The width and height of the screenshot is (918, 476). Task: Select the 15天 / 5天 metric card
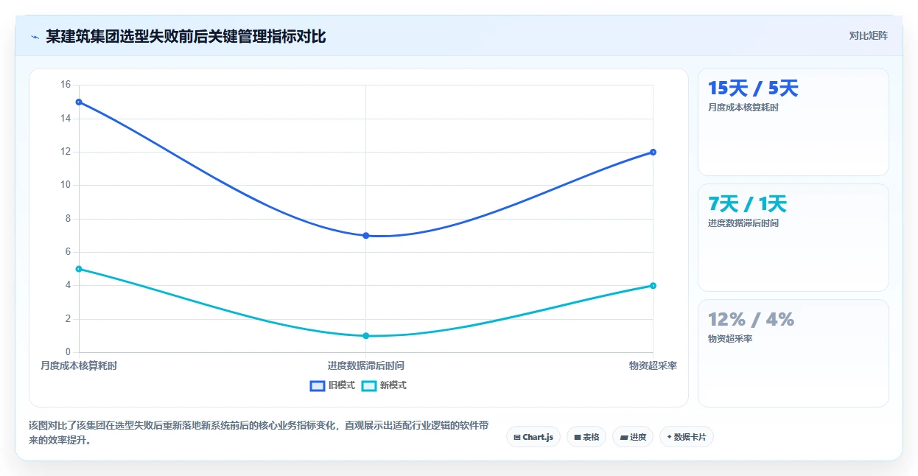(793, 122)
